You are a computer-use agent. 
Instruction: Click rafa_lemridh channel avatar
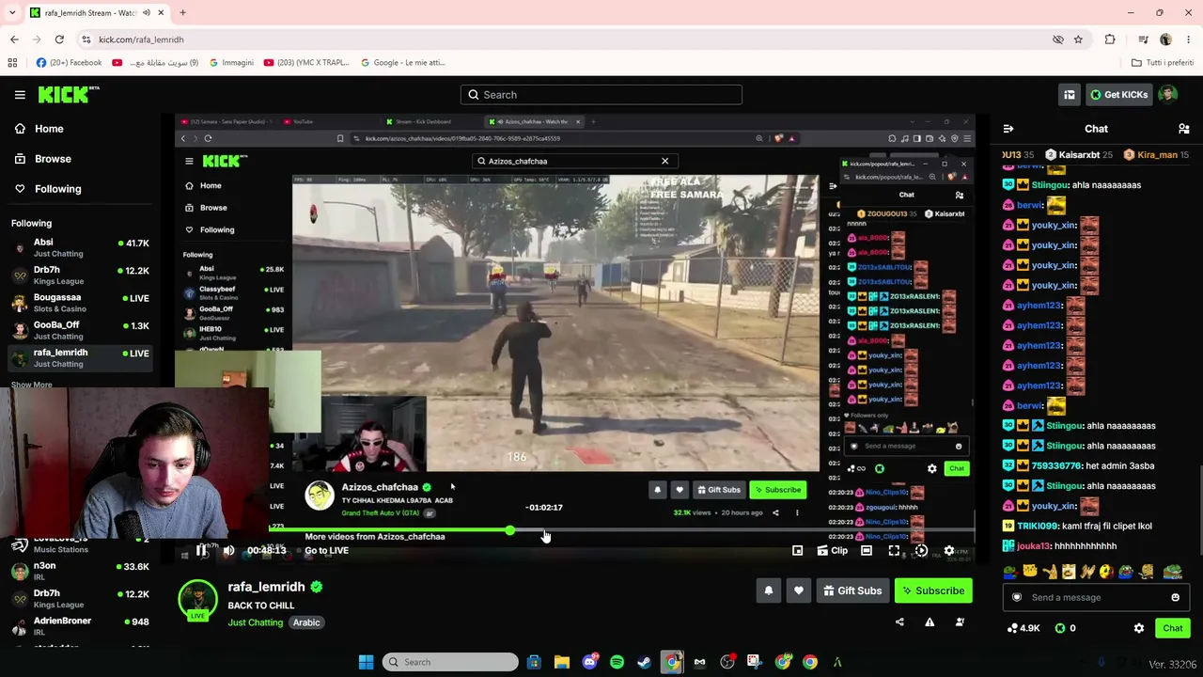(x=197, y=600)
